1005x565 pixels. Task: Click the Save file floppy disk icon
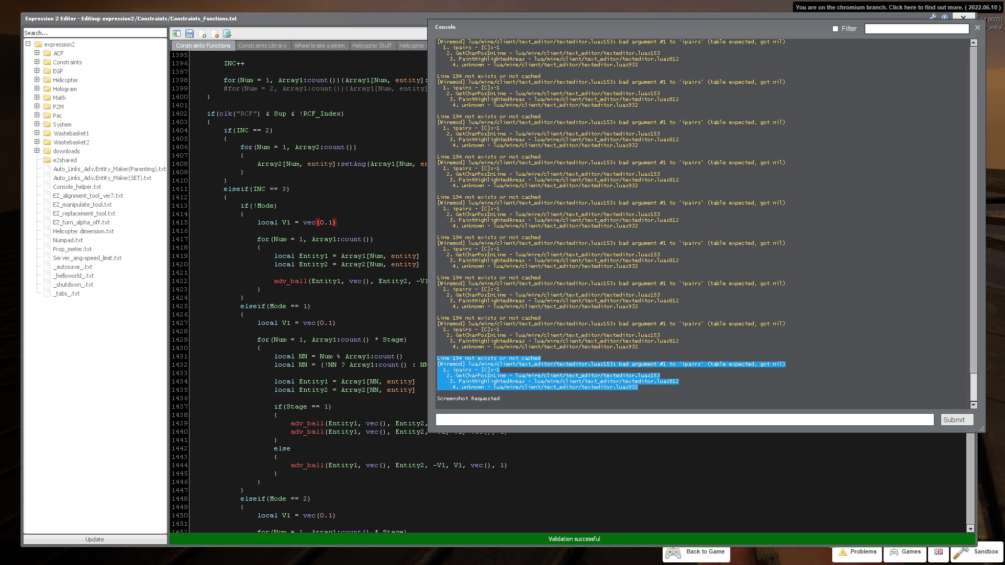pyautogui.click(x=189, y=33)
